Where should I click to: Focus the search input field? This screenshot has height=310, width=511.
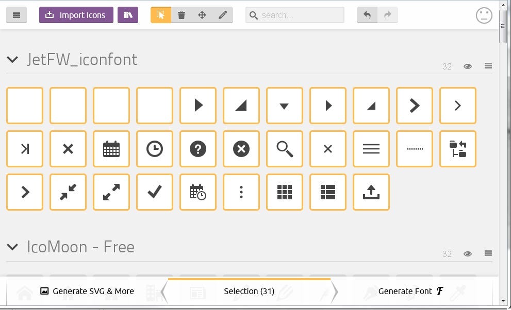pyautogui.click(x=295, y=15)
